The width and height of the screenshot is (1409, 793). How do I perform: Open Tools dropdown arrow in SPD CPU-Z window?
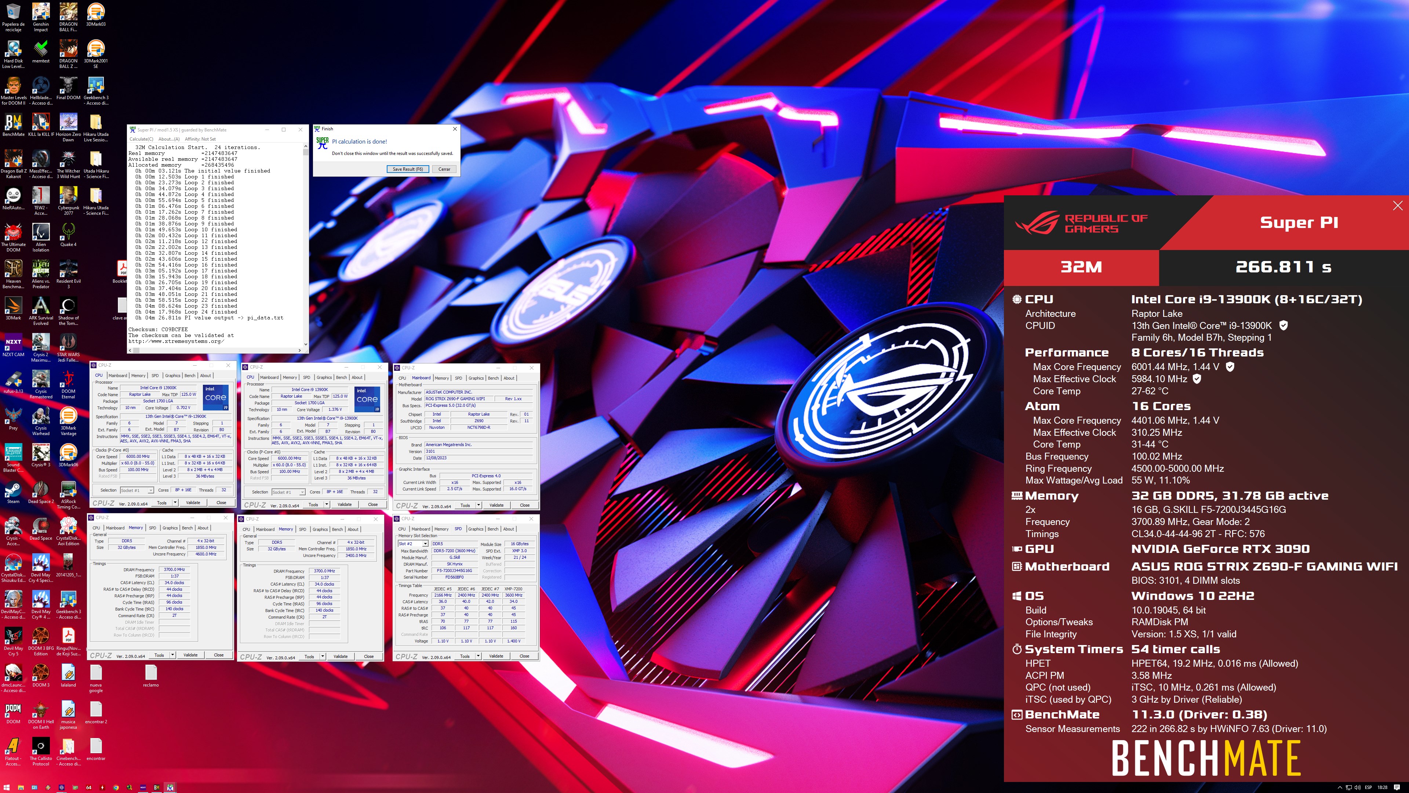pyautogui.click(x=478, y=656)
